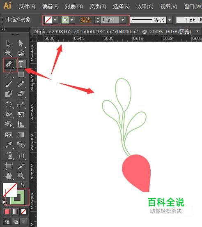Image resolution: width=202 pixels, height=227 pixels.
Task: Select the Column Graph tool
Action: pos(21,155)
